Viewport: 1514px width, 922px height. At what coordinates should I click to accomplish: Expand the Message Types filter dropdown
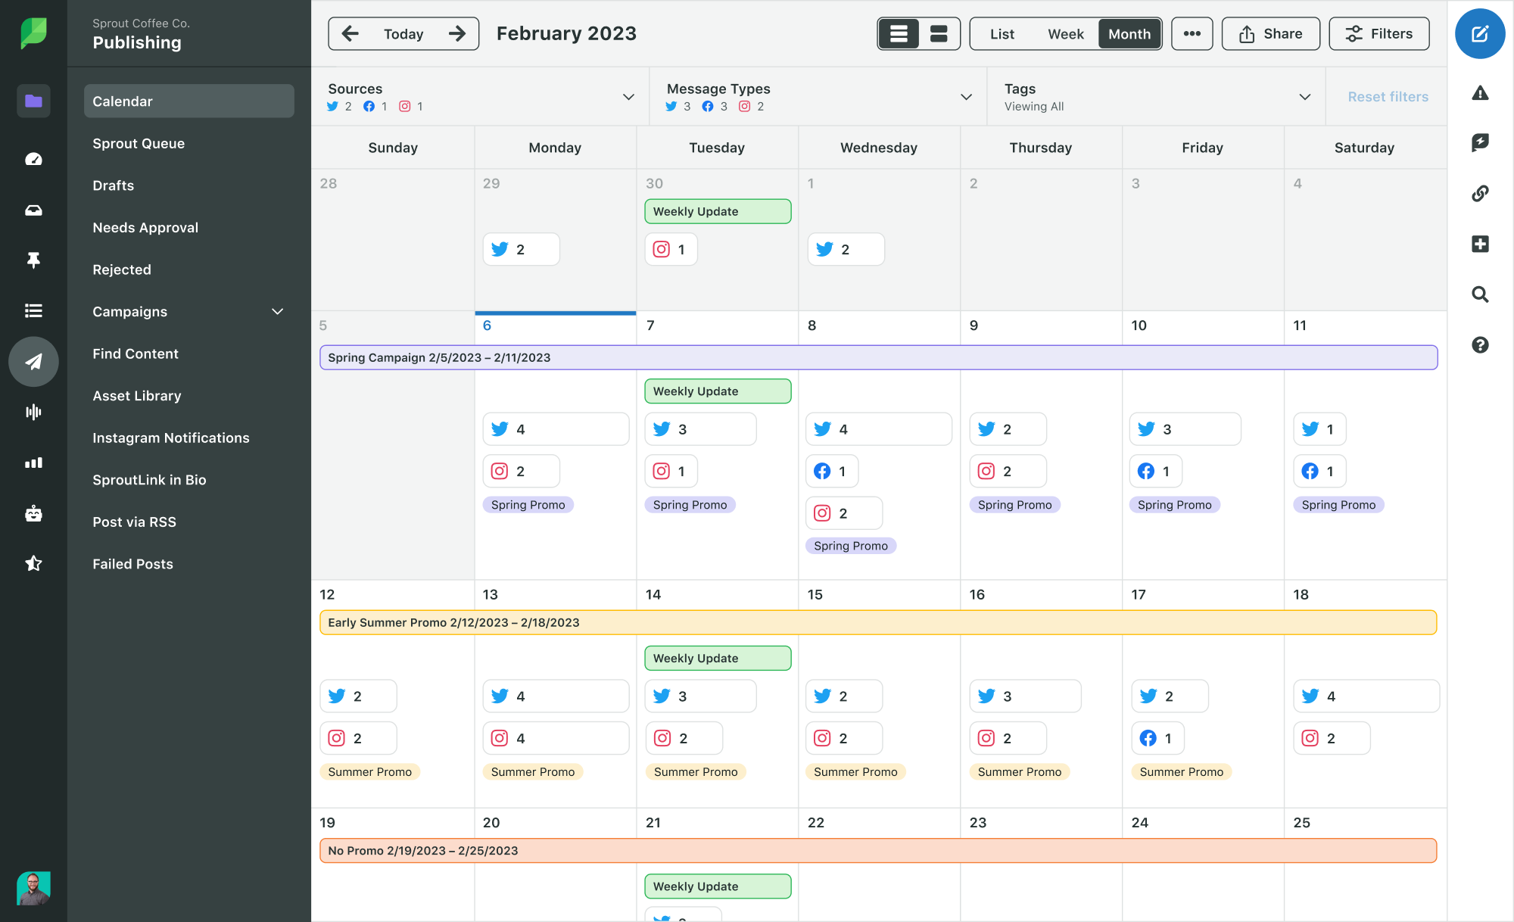(967, 96)
